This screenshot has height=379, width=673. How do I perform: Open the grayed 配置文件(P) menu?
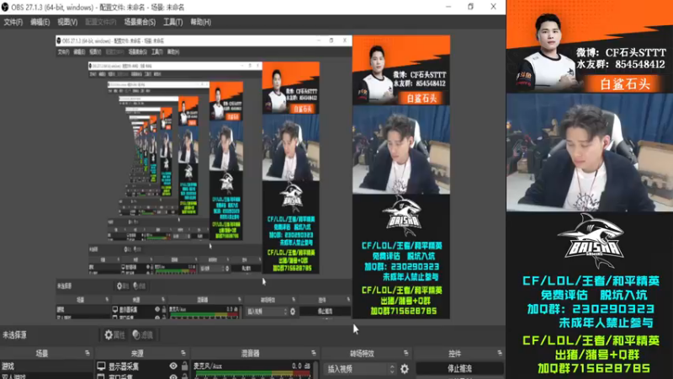coord(101,22)
